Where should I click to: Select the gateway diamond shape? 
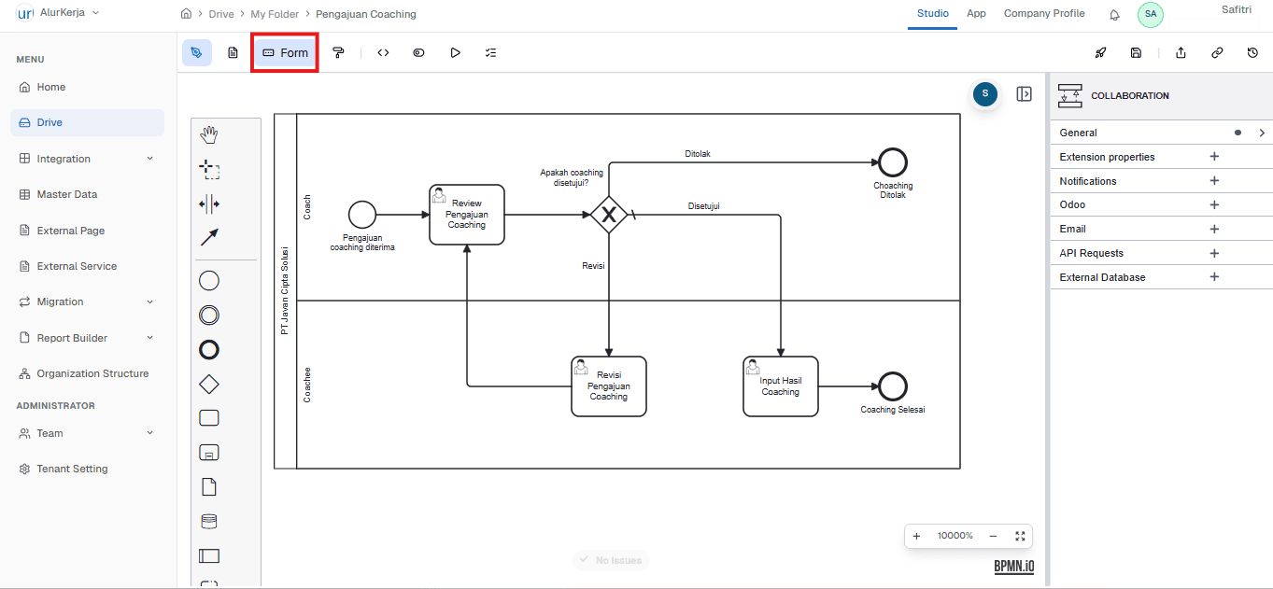[x=208, y=384]
